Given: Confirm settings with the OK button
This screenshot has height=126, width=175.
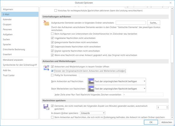Looking at the screenshot, I should pos(151,122).
